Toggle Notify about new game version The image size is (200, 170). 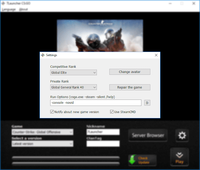click(x=52, y=112)
